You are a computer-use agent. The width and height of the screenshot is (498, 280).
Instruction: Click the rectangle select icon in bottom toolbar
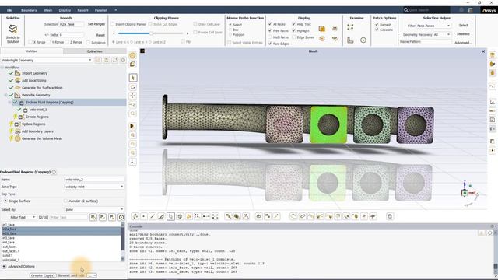[x=170, y=216]
